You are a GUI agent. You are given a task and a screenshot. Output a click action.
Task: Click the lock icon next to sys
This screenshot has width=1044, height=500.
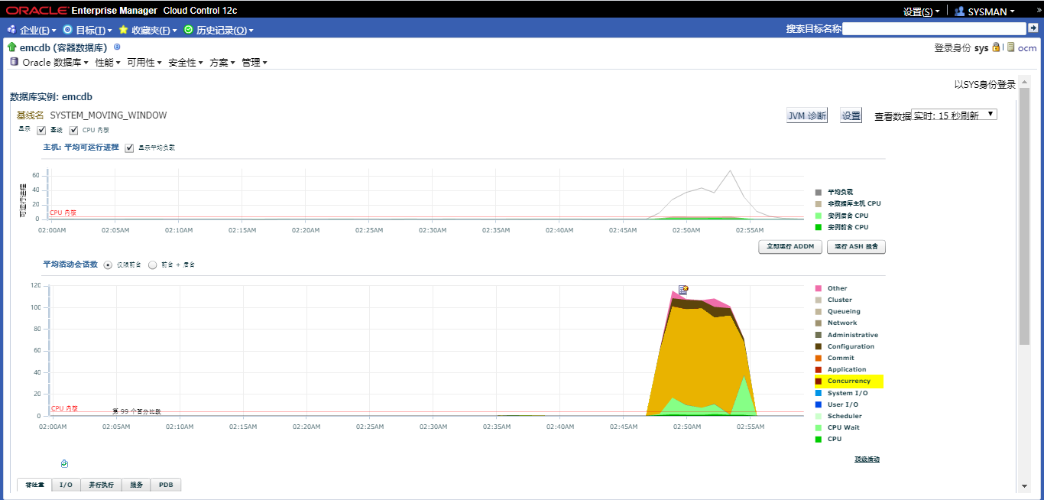[x=996, y=47]
